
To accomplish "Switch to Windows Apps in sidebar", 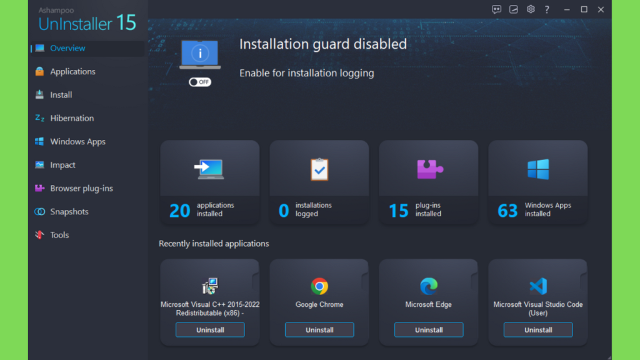I will pyautogui.click(x=87, y=142).
